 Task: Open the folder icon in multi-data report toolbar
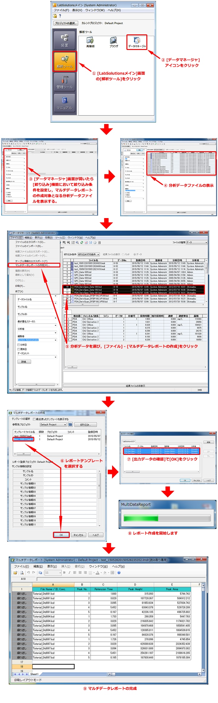pyautogui.click(x=15, y=573)
